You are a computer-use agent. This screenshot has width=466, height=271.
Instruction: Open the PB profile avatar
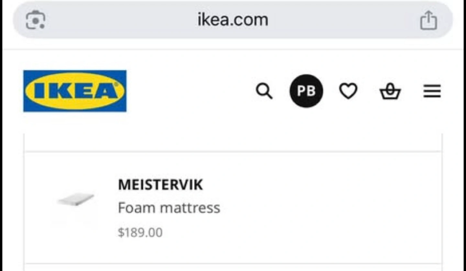coord(306,91)
